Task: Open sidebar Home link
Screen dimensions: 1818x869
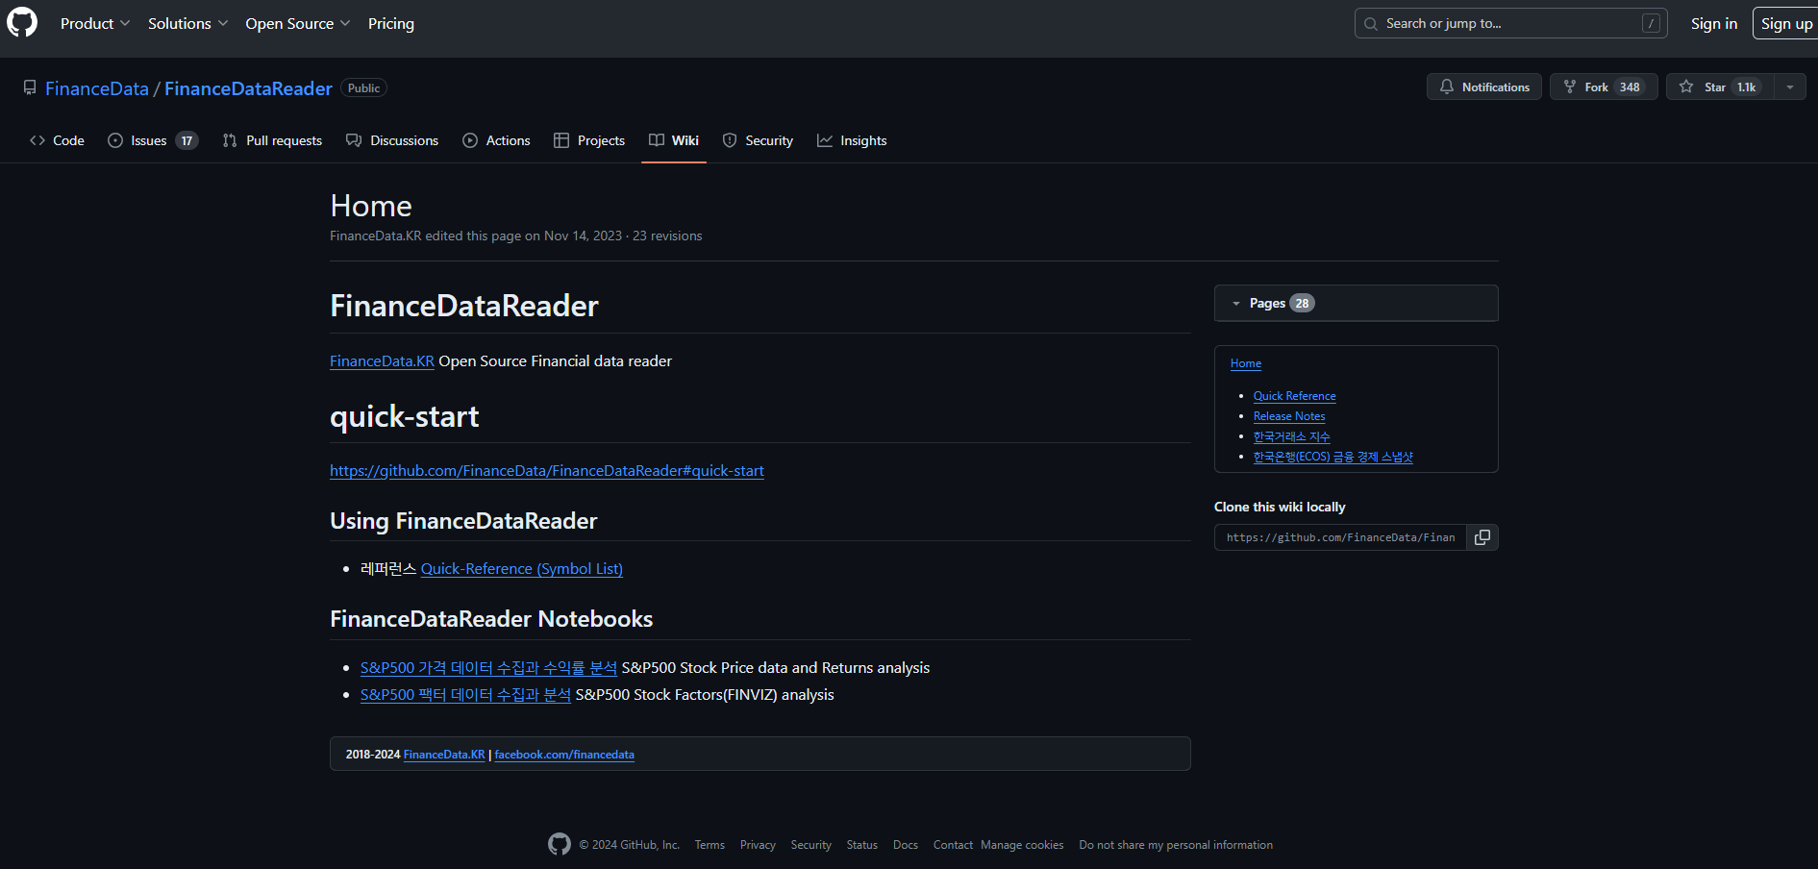Action: (1246, 363)
